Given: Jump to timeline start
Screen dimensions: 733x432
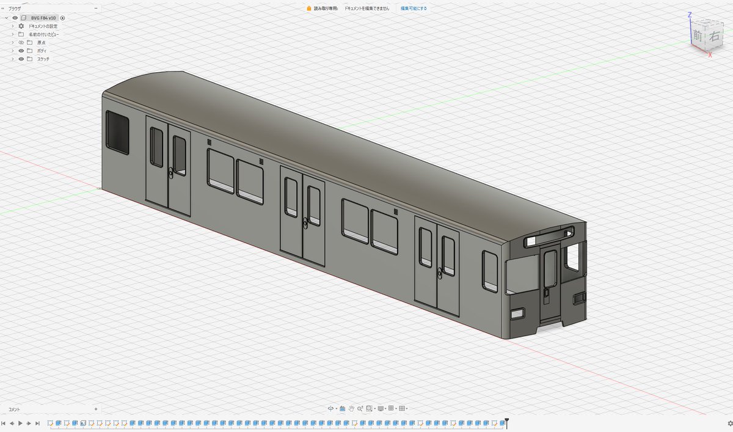Looking at the screenshot, I should 4,423.
